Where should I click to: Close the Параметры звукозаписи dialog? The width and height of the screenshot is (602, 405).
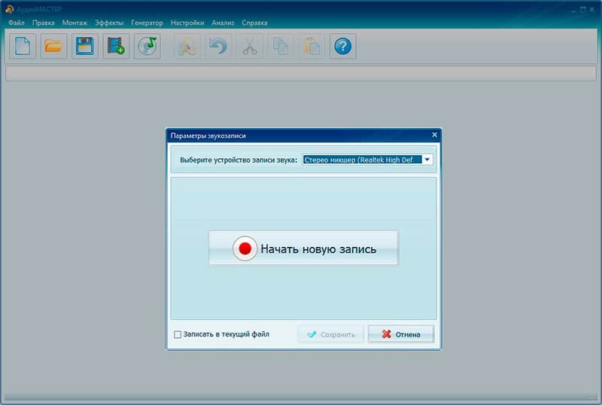(435, 135)
